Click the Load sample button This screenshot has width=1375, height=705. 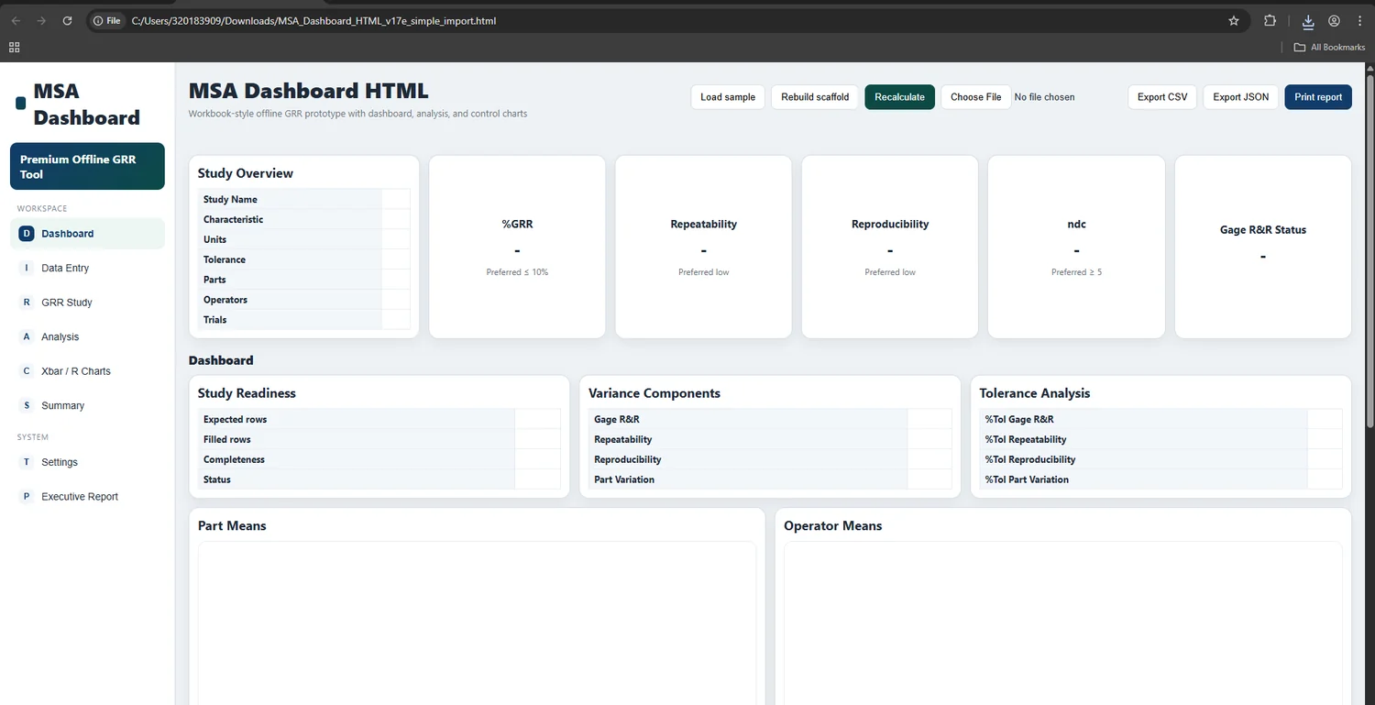click(x=728, y=97)
